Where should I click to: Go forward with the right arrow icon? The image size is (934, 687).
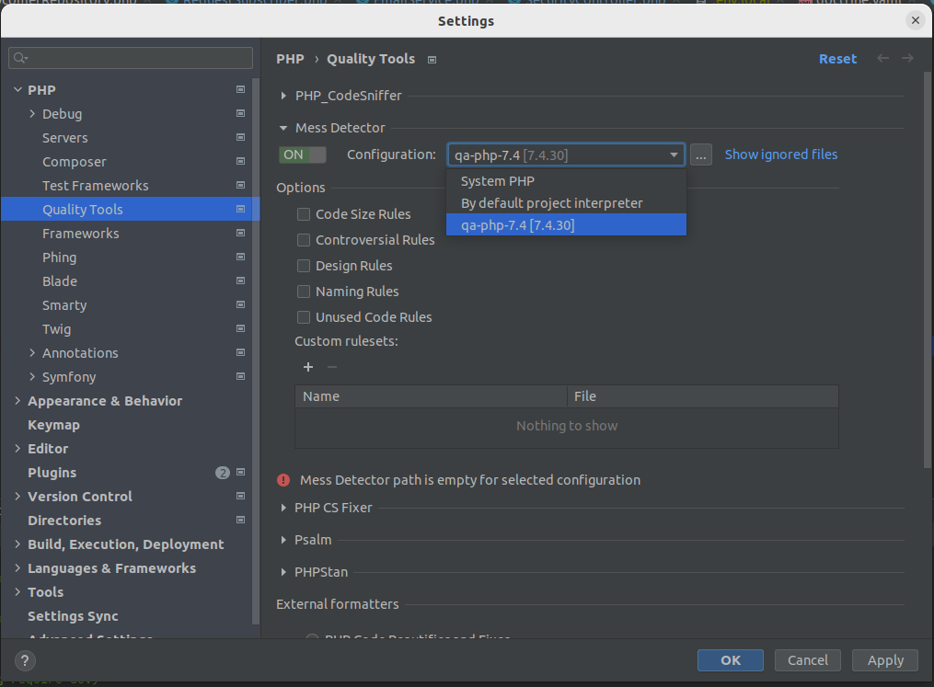[907, 58]
